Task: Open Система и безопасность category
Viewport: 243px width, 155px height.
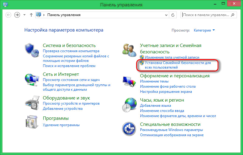Action: pyautogui.click(x=69, y=45)
